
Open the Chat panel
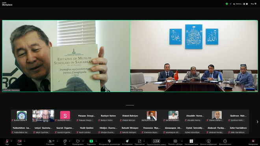65,141
